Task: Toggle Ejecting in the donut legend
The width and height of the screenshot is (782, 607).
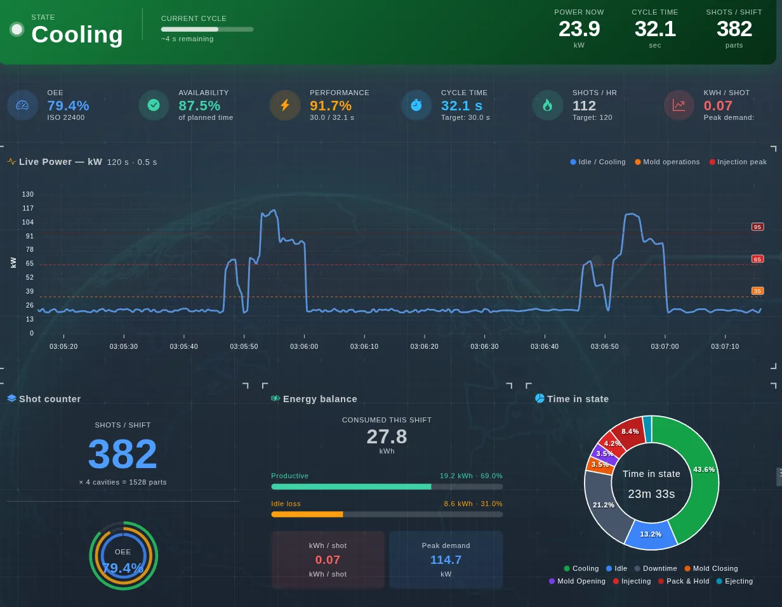Action: click(735, 581)
